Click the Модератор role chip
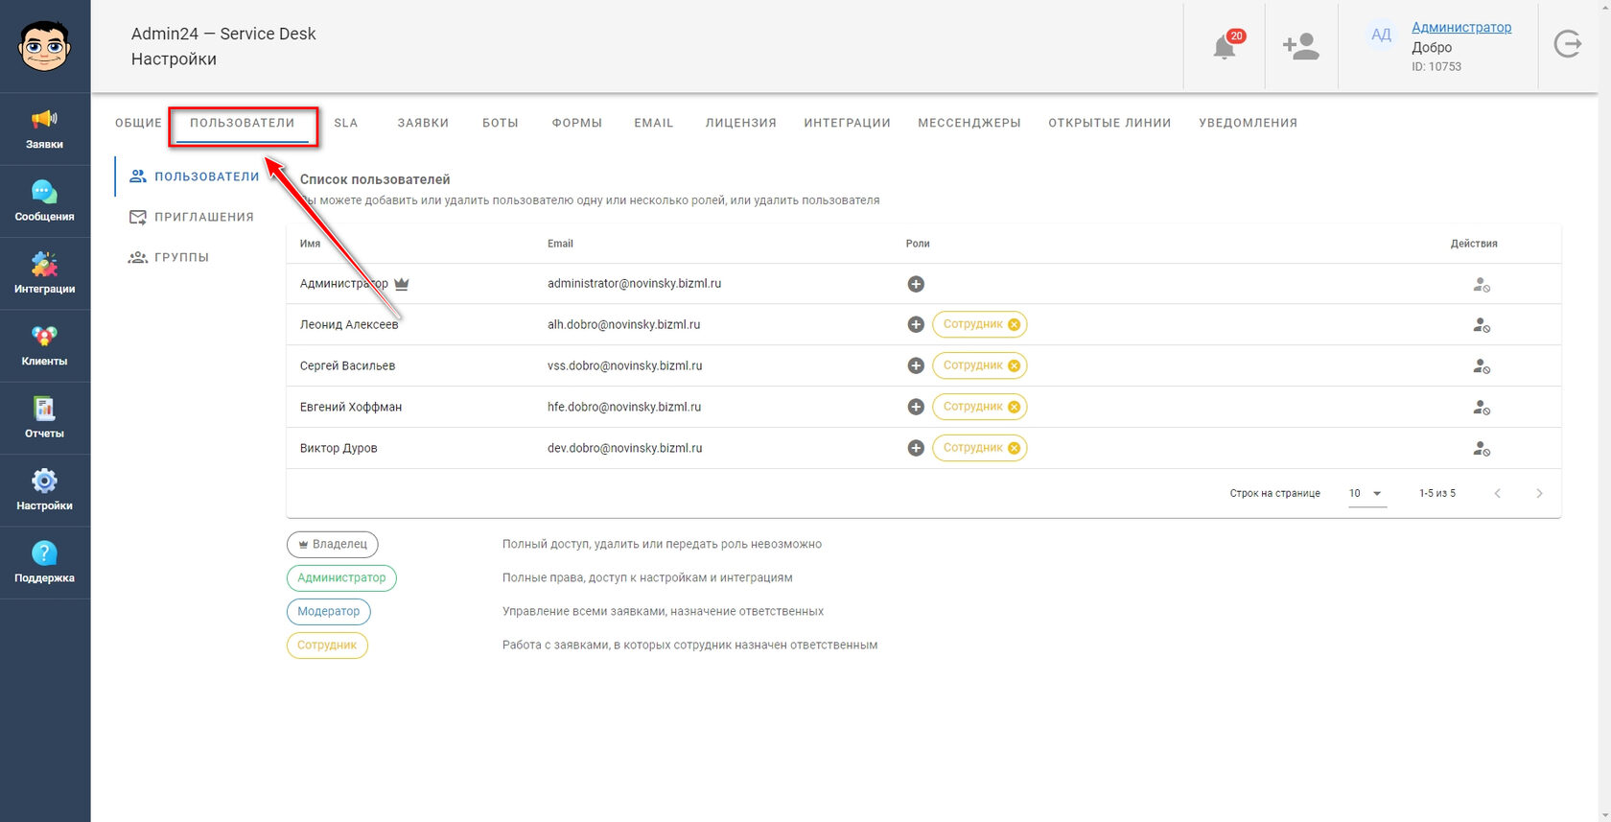1611x822 pixels. 329,611
